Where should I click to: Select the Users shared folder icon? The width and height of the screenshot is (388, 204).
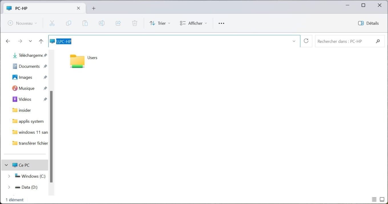(77, 61)
